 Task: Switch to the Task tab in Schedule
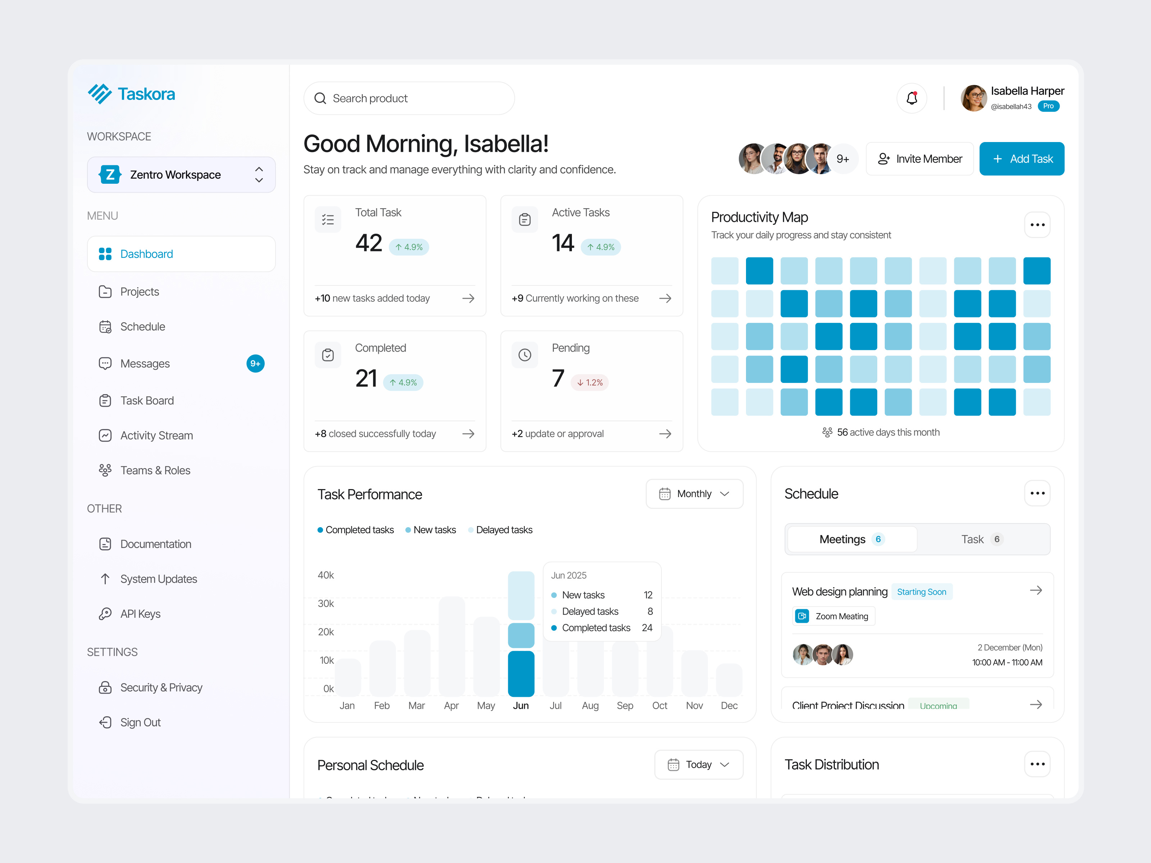(981, 539)
